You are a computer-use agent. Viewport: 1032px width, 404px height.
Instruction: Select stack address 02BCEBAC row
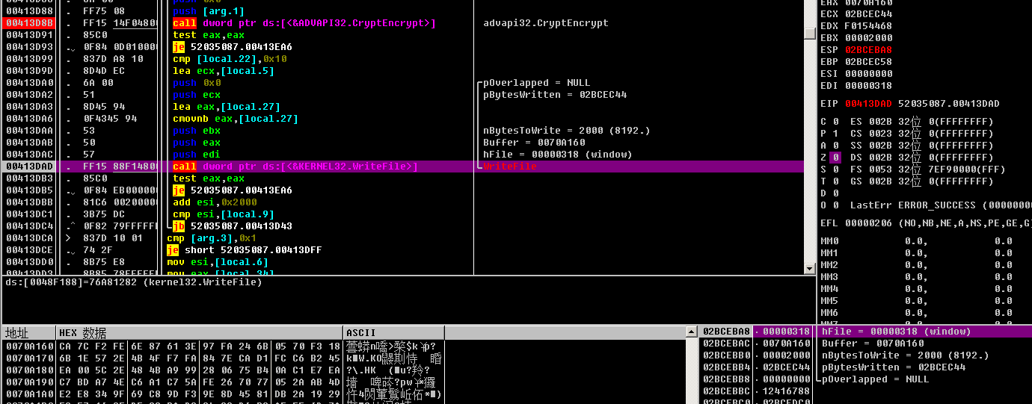pos(726,344)
